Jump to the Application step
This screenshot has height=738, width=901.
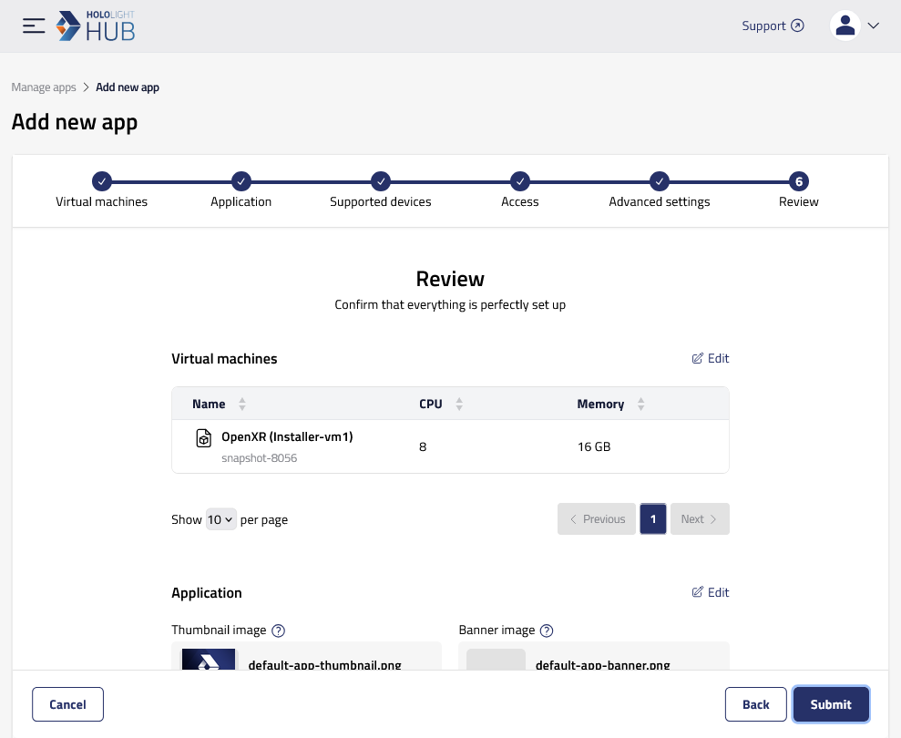click(x=241, y=181)
